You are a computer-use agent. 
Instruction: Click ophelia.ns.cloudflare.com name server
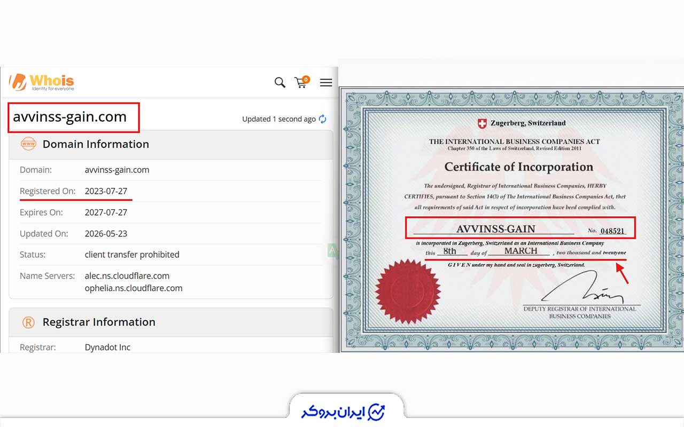coord(134,288)
